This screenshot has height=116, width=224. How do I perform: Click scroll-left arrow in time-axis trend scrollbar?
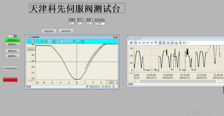click(x=135, y=81)
